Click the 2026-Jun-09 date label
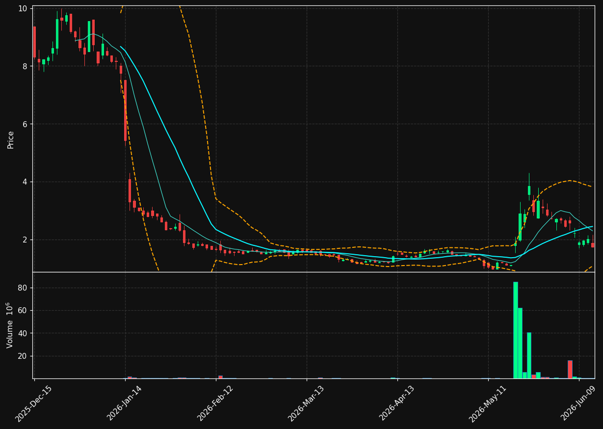This screenshot has height=429, width=603. tap(578, 403)
